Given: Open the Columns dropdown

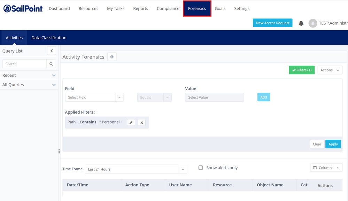Looking at the screenshot, I should (x=326, y=168).
